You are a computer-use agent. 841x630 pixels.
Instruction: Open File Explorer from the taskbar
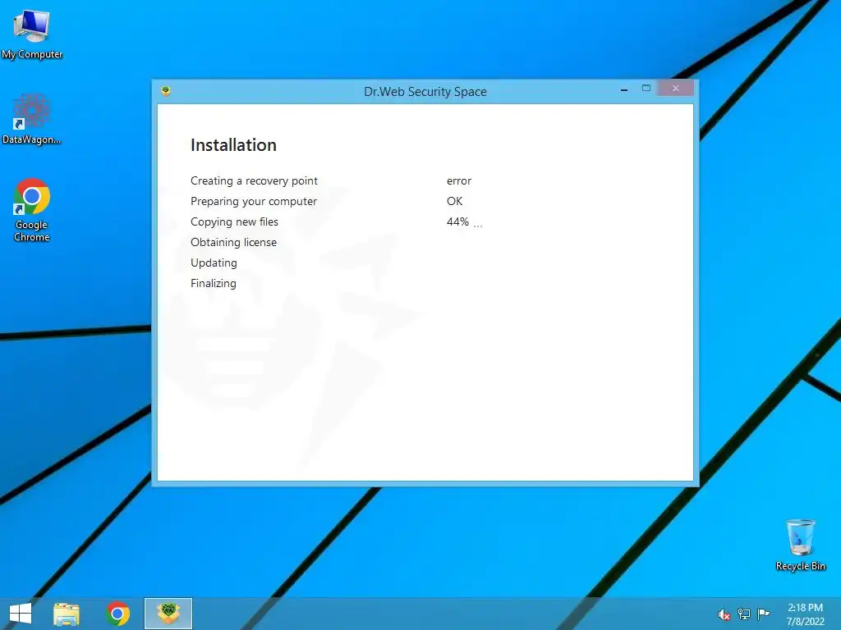point(67,614)
